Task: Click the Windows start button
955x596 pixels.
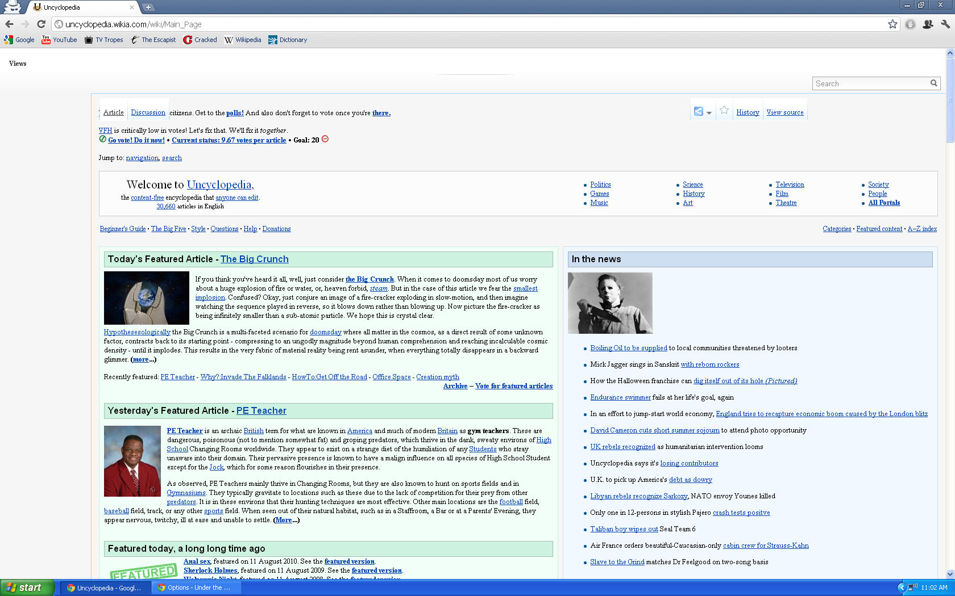Action: [x=27, y=587]
